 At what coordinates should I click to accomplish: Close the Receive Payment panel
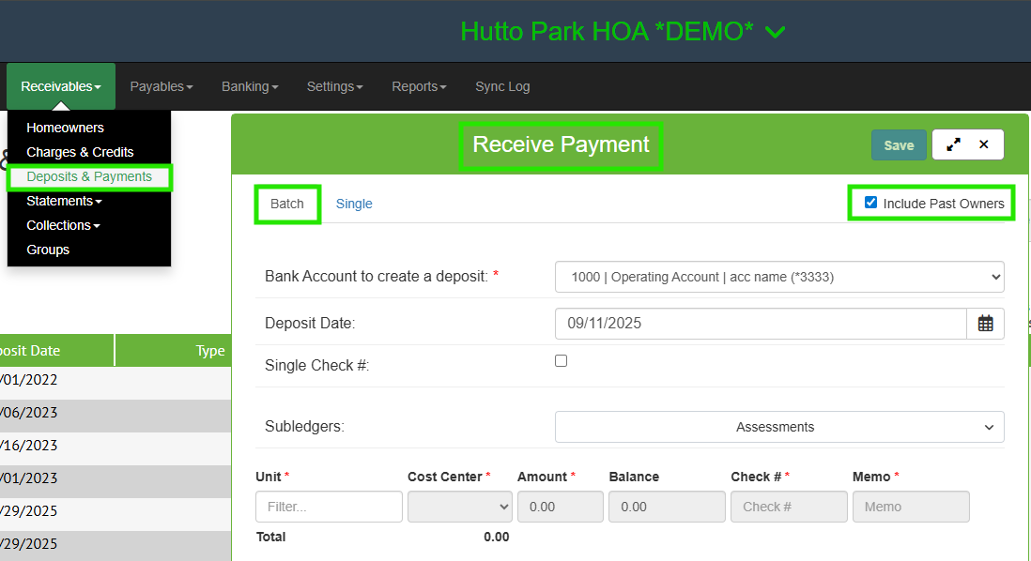(x=984, y=144)
